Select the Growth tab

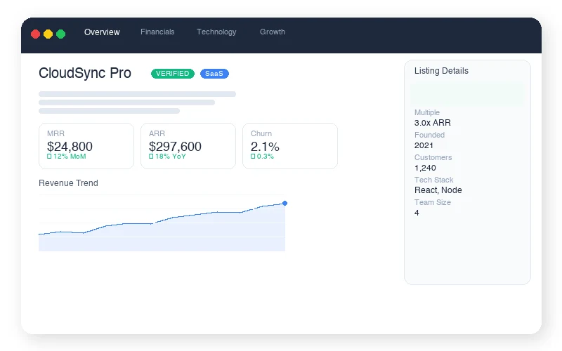[273, 32]
